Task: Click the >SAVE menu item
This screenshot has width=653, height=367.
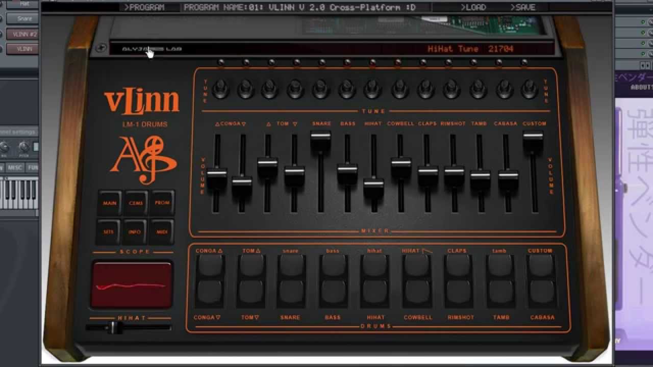Action: click(522, 7)
